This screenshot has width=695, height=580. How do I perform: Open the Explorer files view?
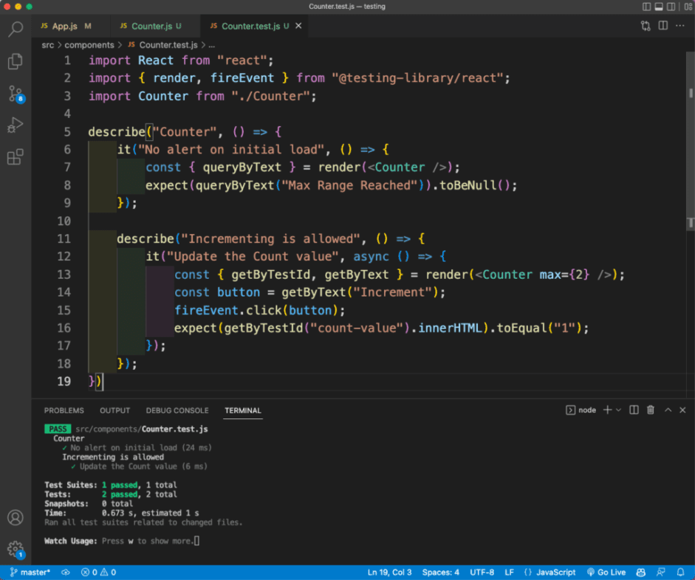click(16, 61)
